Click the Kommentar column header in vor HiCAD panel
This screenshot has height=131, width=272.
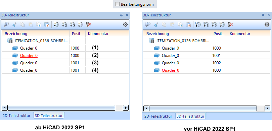click(249, 34)
